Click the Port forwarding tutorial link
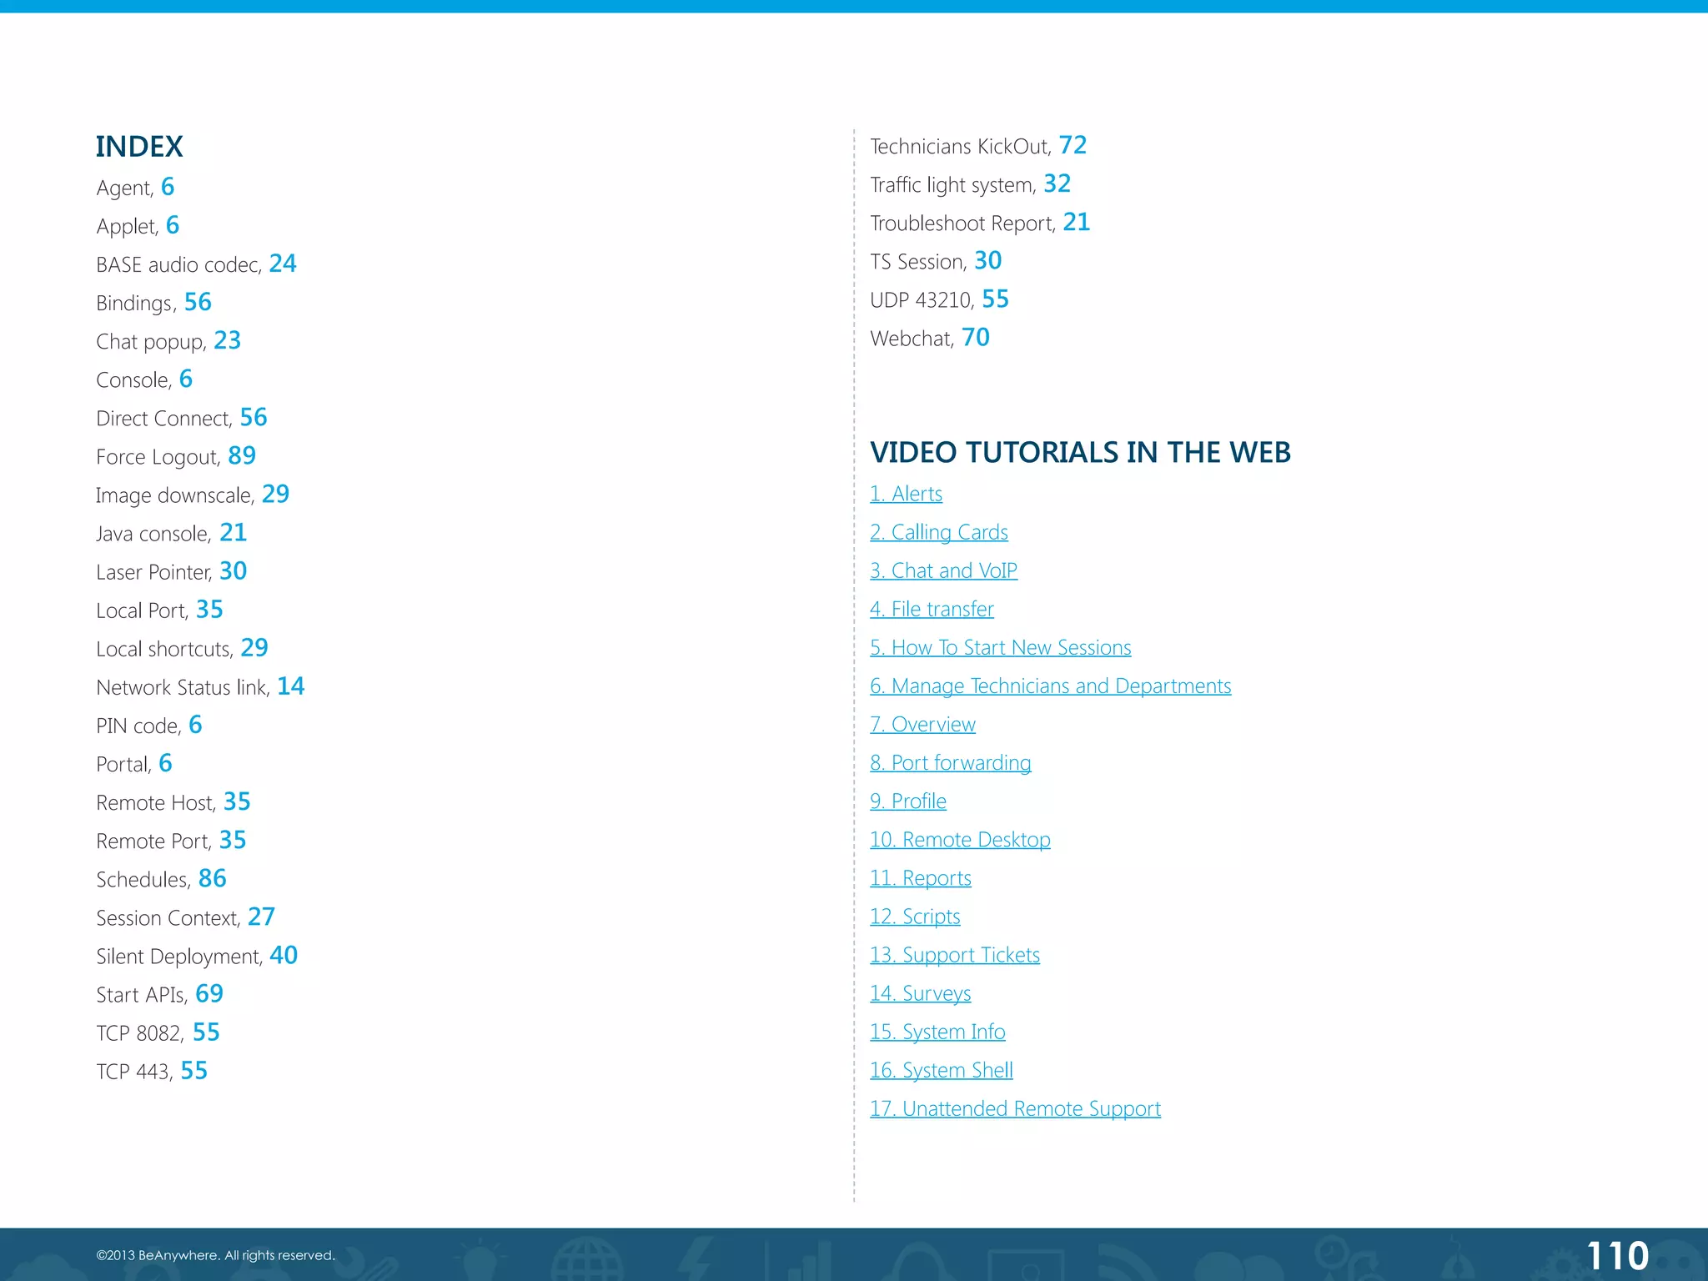The image size is (1708, 1281). [950, 762]
